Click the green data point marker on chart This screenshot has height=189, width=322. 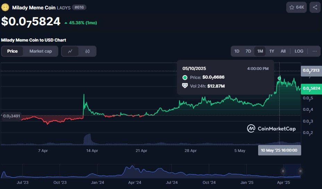[279, 78]
